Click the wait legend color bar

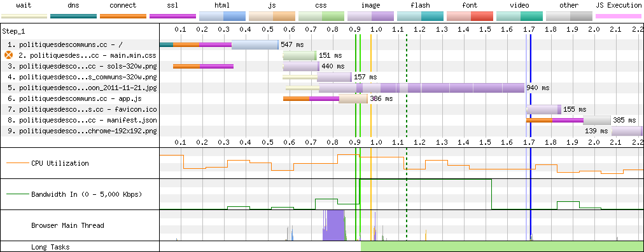pos(24,17)
